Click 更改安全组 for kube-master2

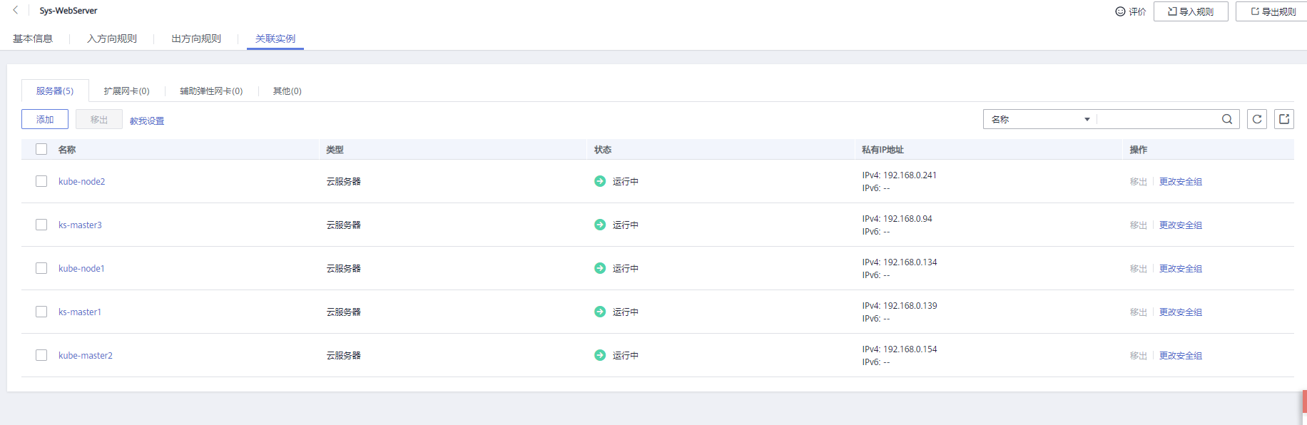click(x=1181, y=355)
